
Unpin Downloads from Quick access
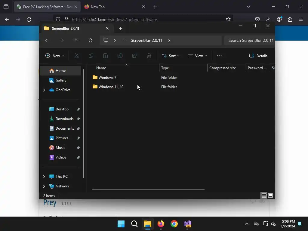point(79,119)
